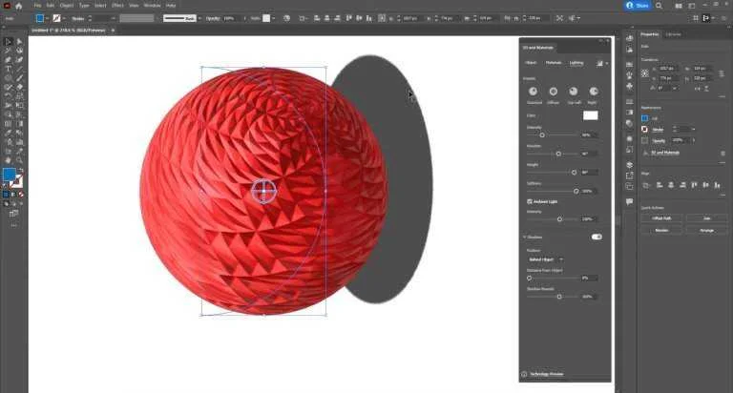Switch to the Libraries tab

[x=673, y=34]
